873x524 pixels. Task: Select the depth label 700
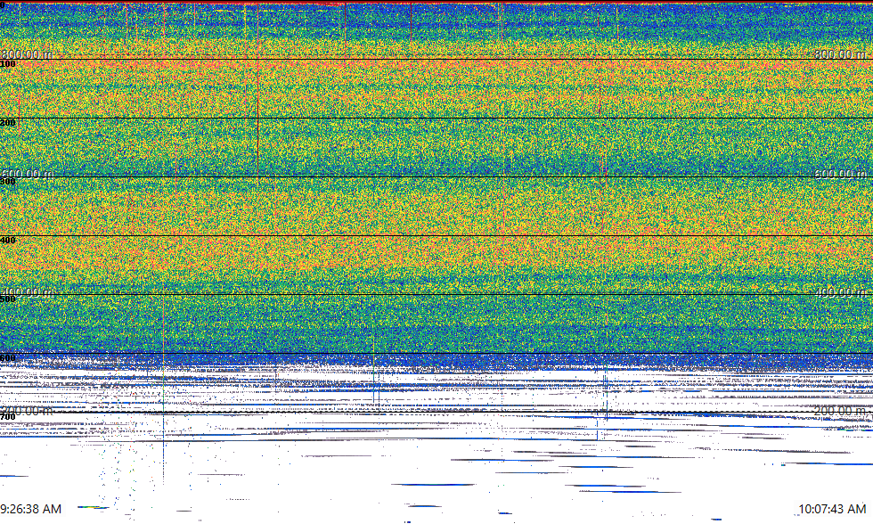pyautogui.click(x=8, y=417)
